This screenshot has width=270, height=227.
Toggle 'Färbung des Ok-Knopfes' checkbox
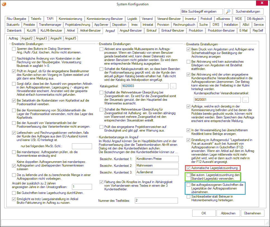[x=101, y=182]
